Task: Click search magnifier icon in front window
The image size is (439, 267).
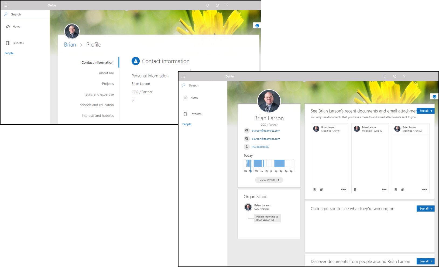Action: [x=184, y=85]
